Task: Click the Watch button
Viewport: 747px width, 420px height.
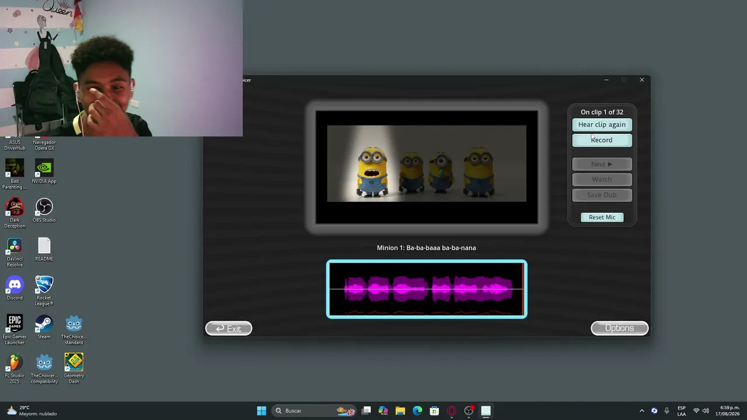Action: tap(602, 179)
